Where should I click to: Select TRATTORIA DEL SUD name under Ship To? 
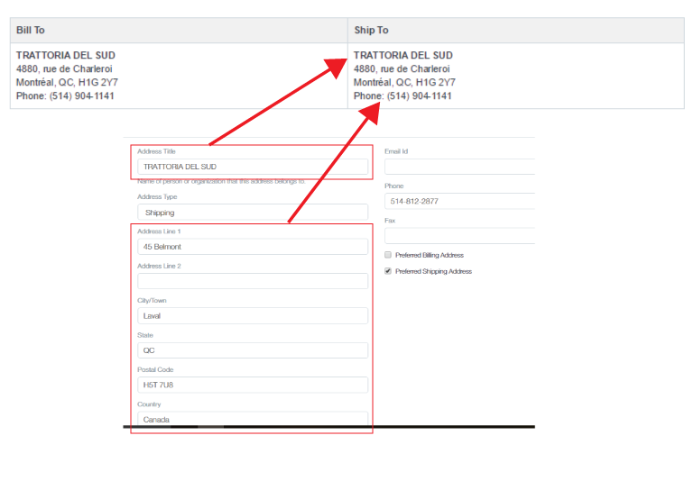403,55
